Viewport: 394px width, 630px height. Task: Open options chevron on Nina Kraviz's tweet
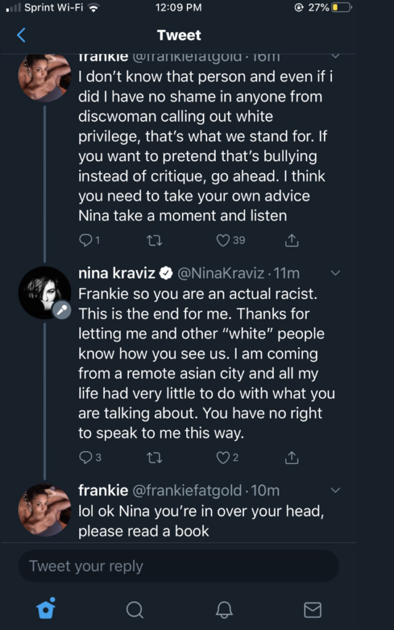[x=336, y=273]
